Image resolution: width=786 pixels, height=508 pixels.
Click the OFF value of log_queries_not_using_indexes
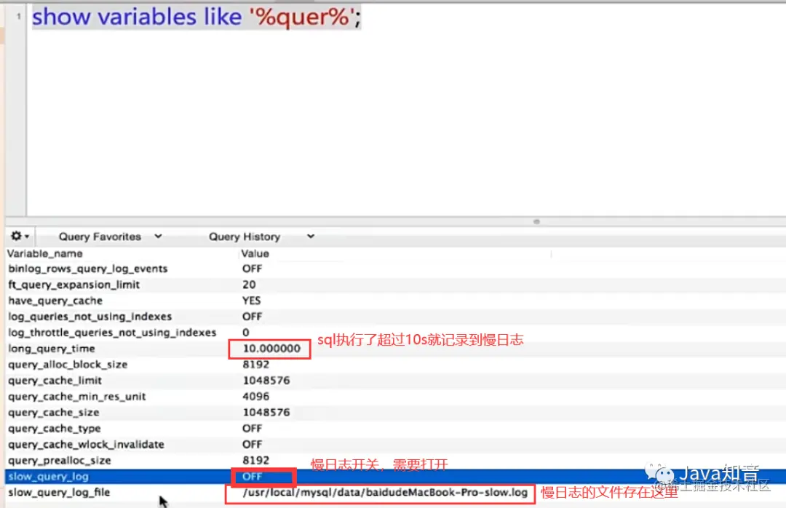[x=252, y=317]
